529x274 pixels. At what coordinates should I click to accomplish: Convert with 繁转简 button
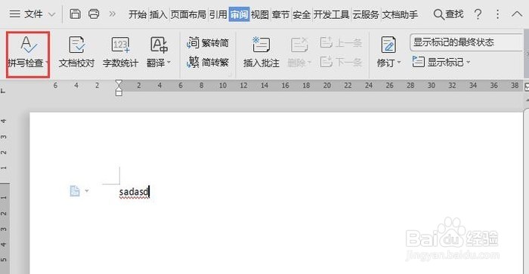pos(208,43)
